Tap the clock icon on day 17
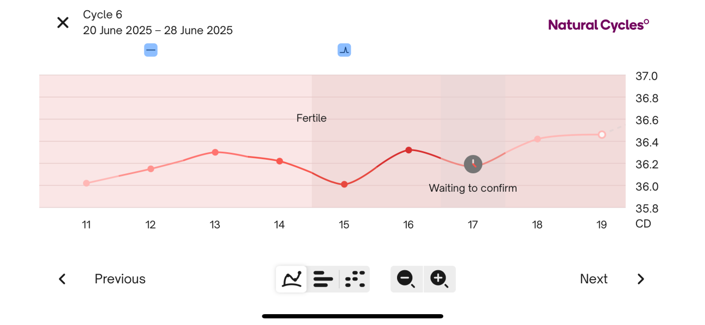 pos(473,164)
